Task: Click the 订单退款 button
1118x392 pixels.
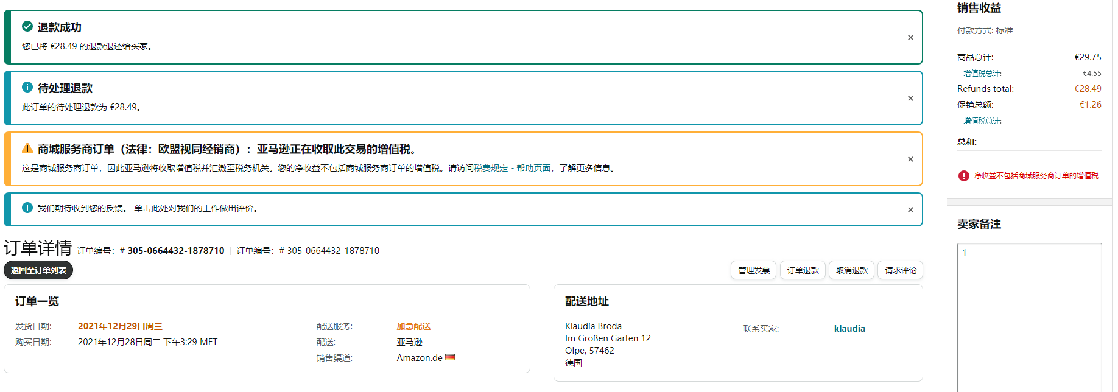Action: [803, 270]
